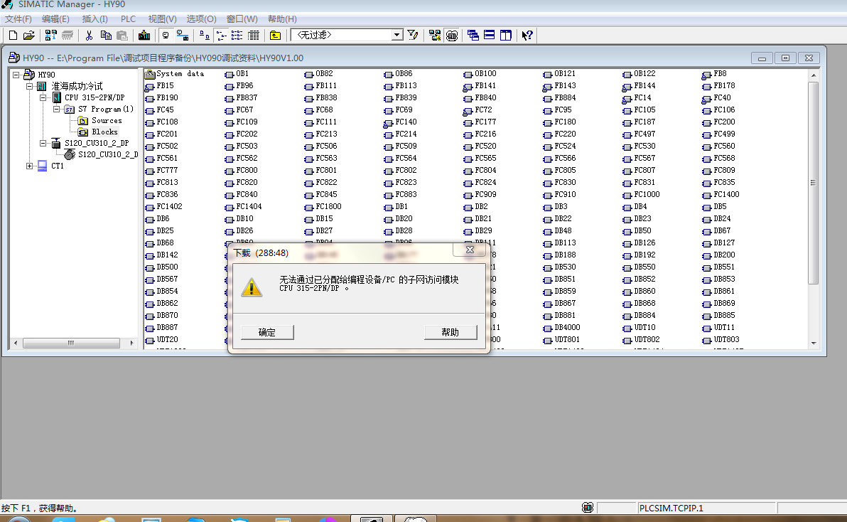This screenshot has height=522, width=847.
Task: Switch to Large Icons view
Action: pyautogui.click(x=204, y=35)
